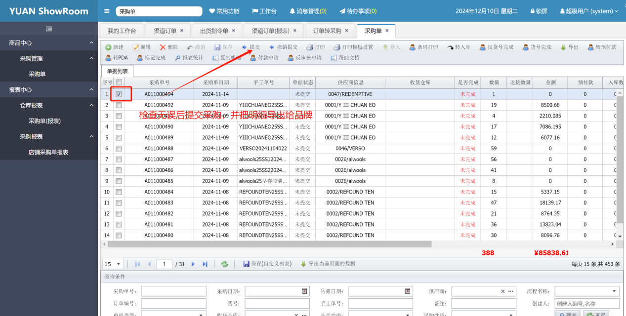Screen dimensions: 626x316
Task: Open the 结束日期 calendar picker
Action: coord(408,291)
